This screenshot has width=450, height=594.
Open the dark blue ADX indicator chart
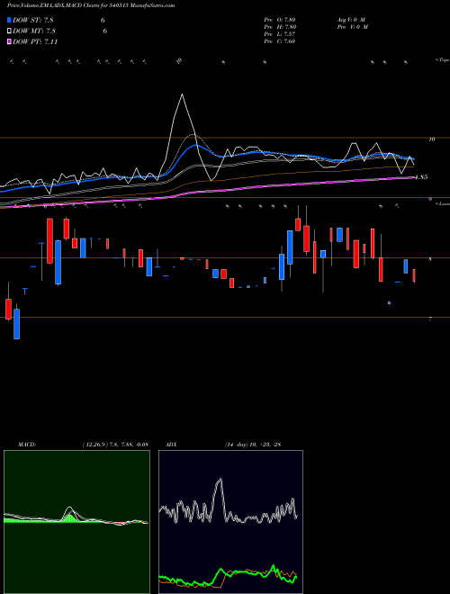pyautogui.click(x=230, y=522)
